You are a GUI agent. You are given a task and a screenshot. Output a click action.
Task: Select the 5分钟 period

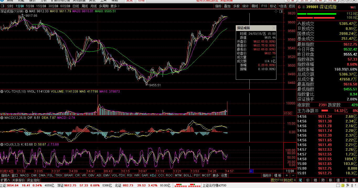[30, 6]
